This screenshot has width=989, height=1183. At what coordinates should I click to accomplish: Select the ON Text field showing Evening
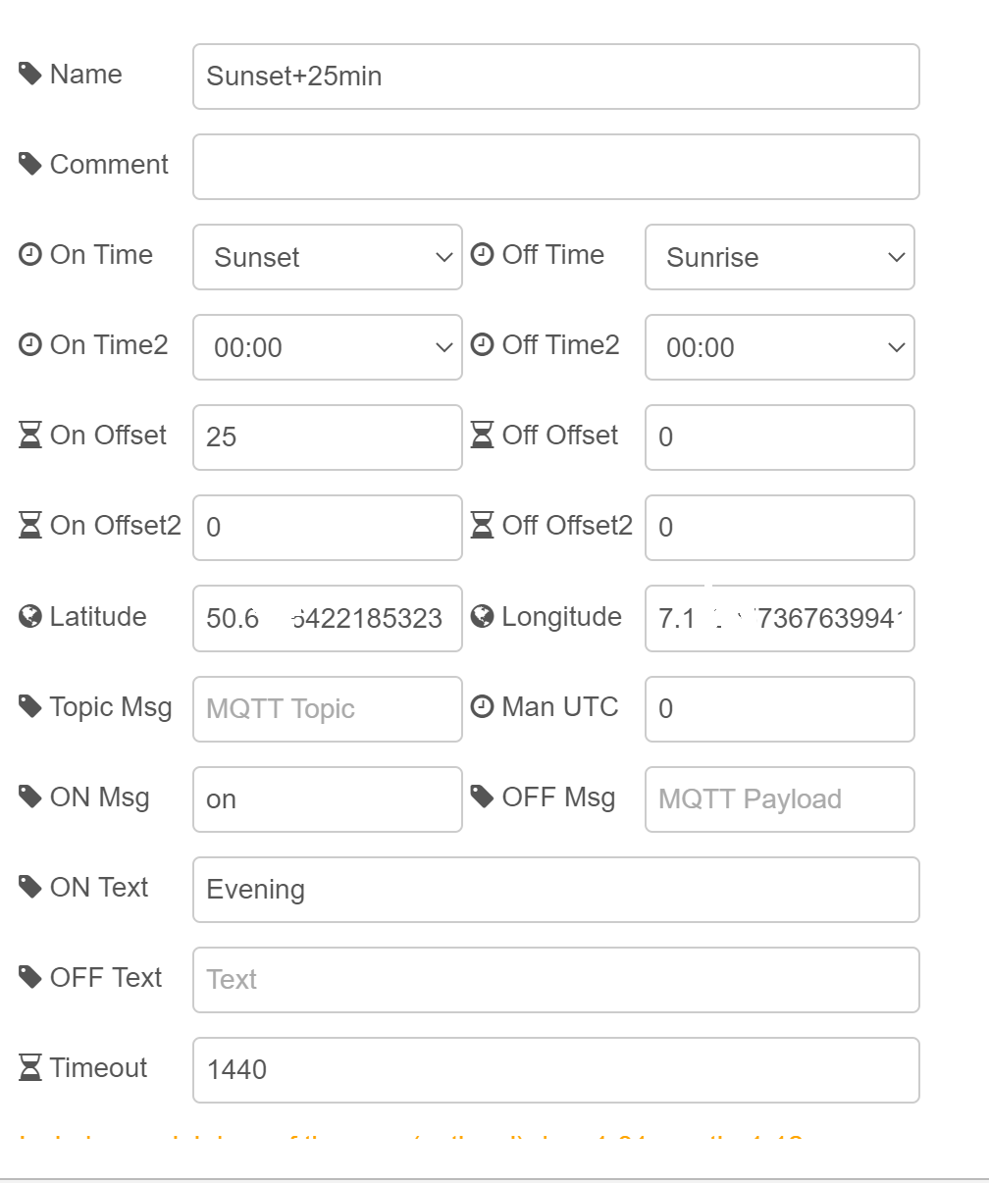[556, 890]
